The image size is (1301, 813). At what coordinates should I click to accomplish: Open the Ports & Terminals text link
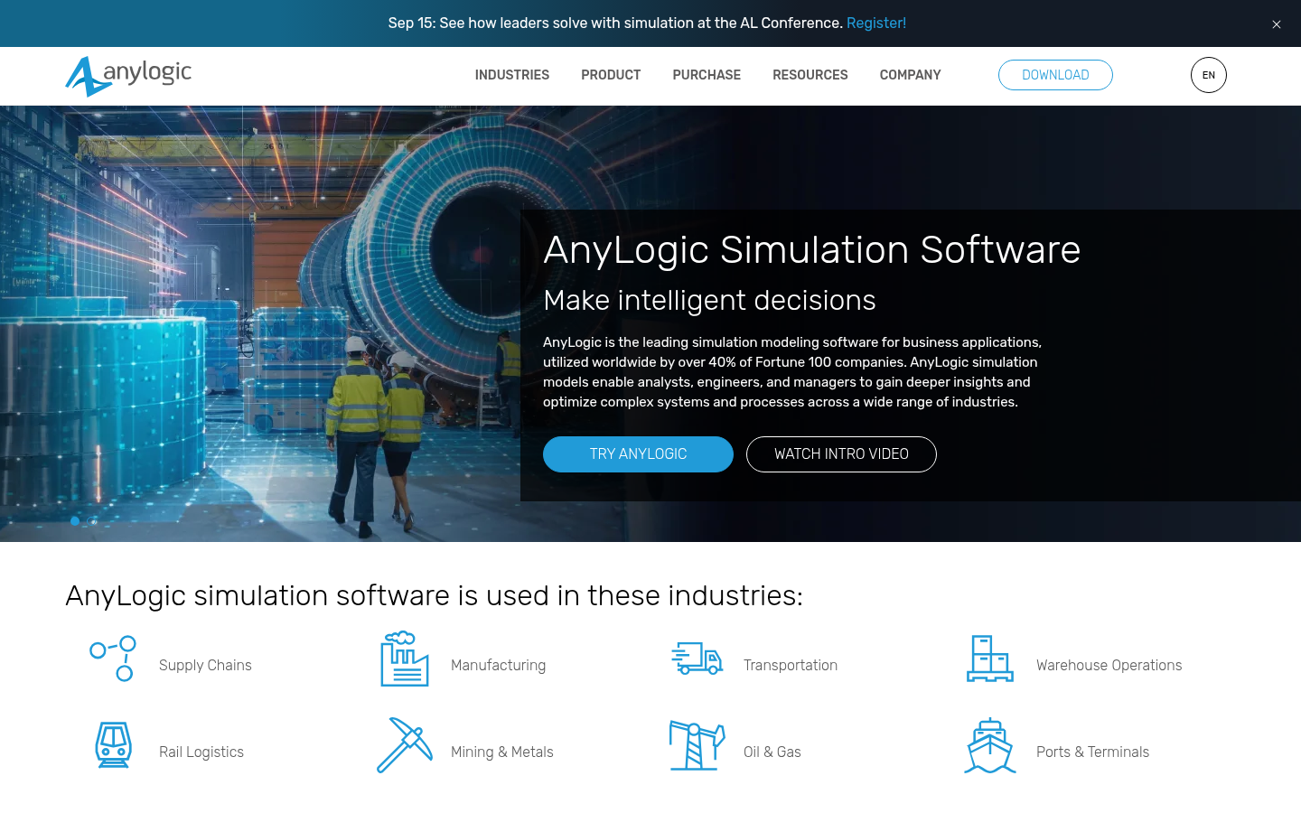1093,752
